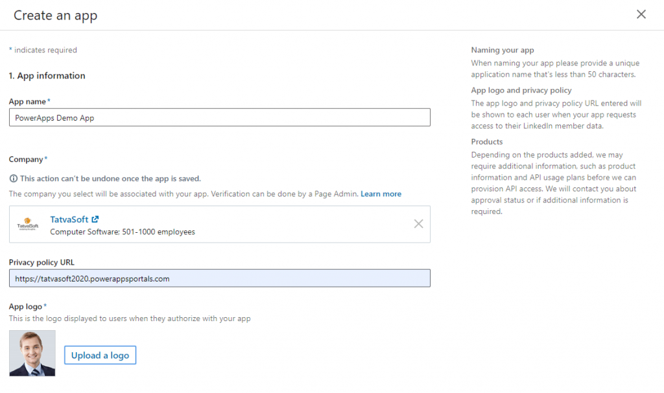Click the 'Privacy policy URL' label
Viewport: 664px width, 393px height.
click(41, 263)
